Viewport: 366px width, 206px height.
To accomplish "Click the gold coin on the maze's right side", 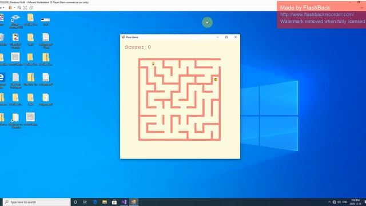I will (216, 80).
